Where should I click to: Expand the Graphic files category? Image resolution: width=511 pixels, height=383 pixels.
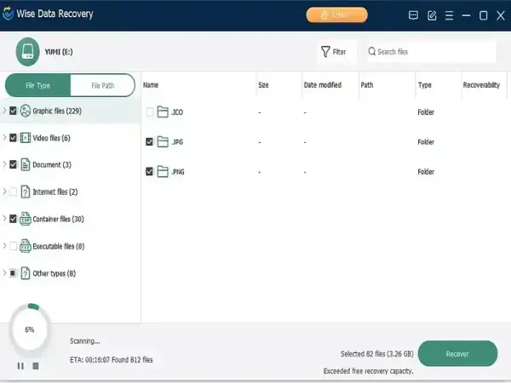(x=4, y=111)
